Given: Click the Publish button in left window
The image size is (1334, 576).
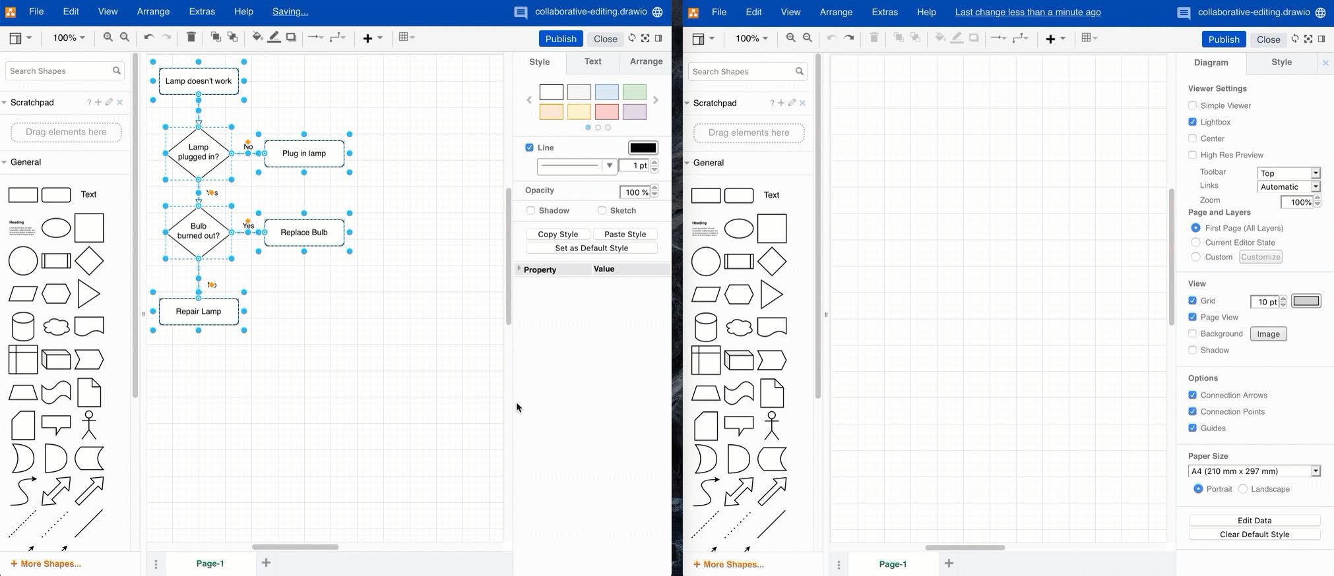Looking at the screenshot, I should click(x=561, y=39).
